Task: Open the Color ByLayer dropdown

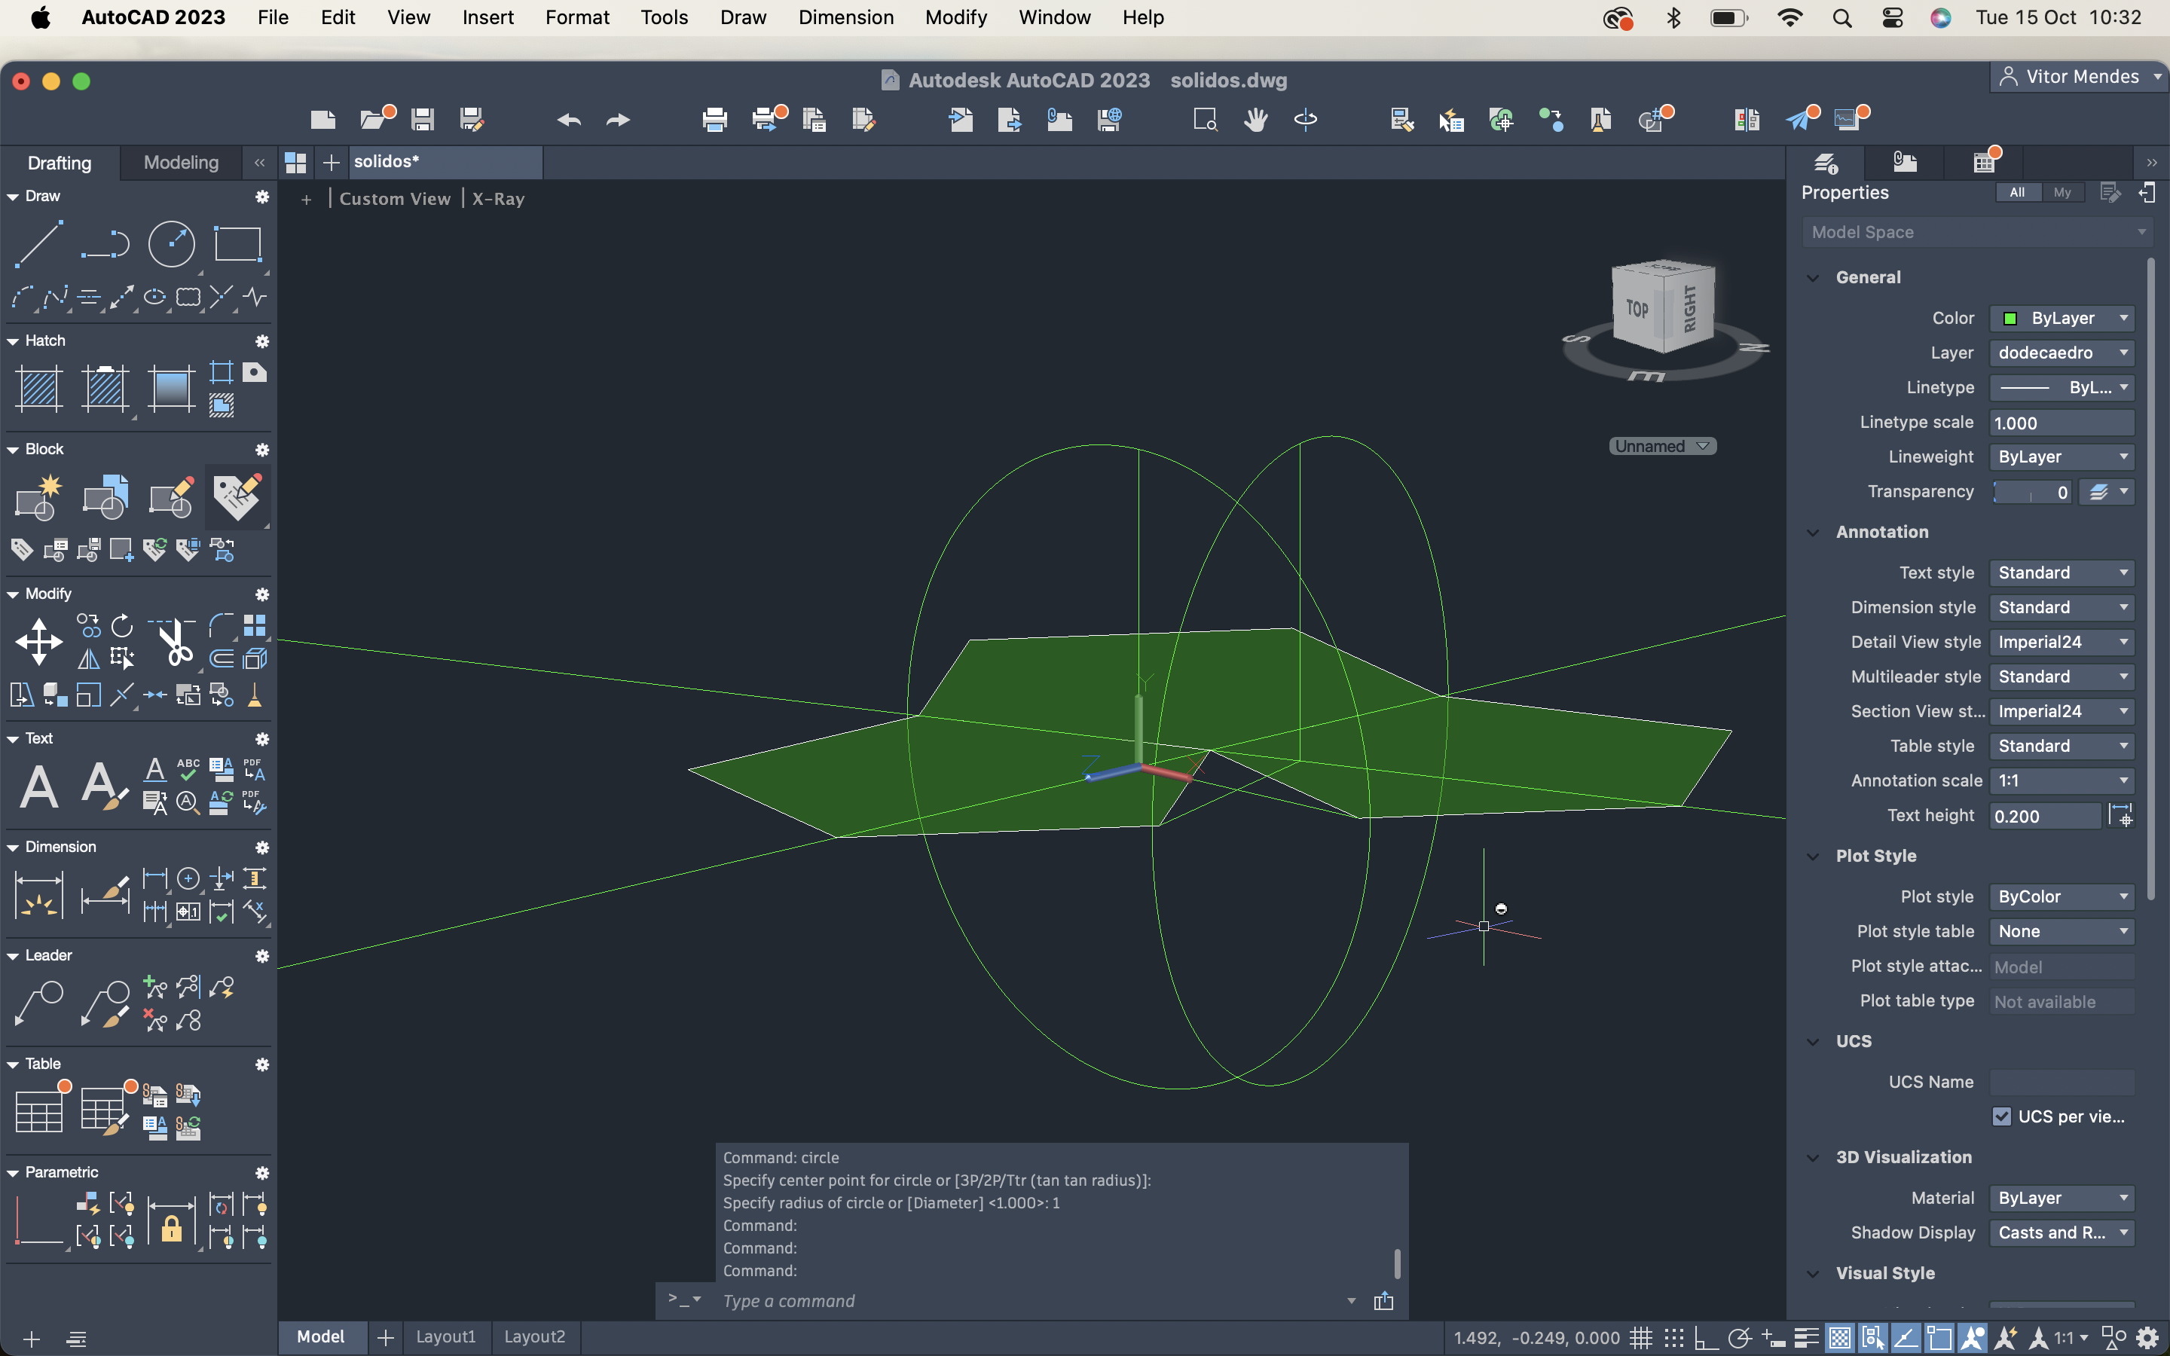Action: tap(2061, 319)
